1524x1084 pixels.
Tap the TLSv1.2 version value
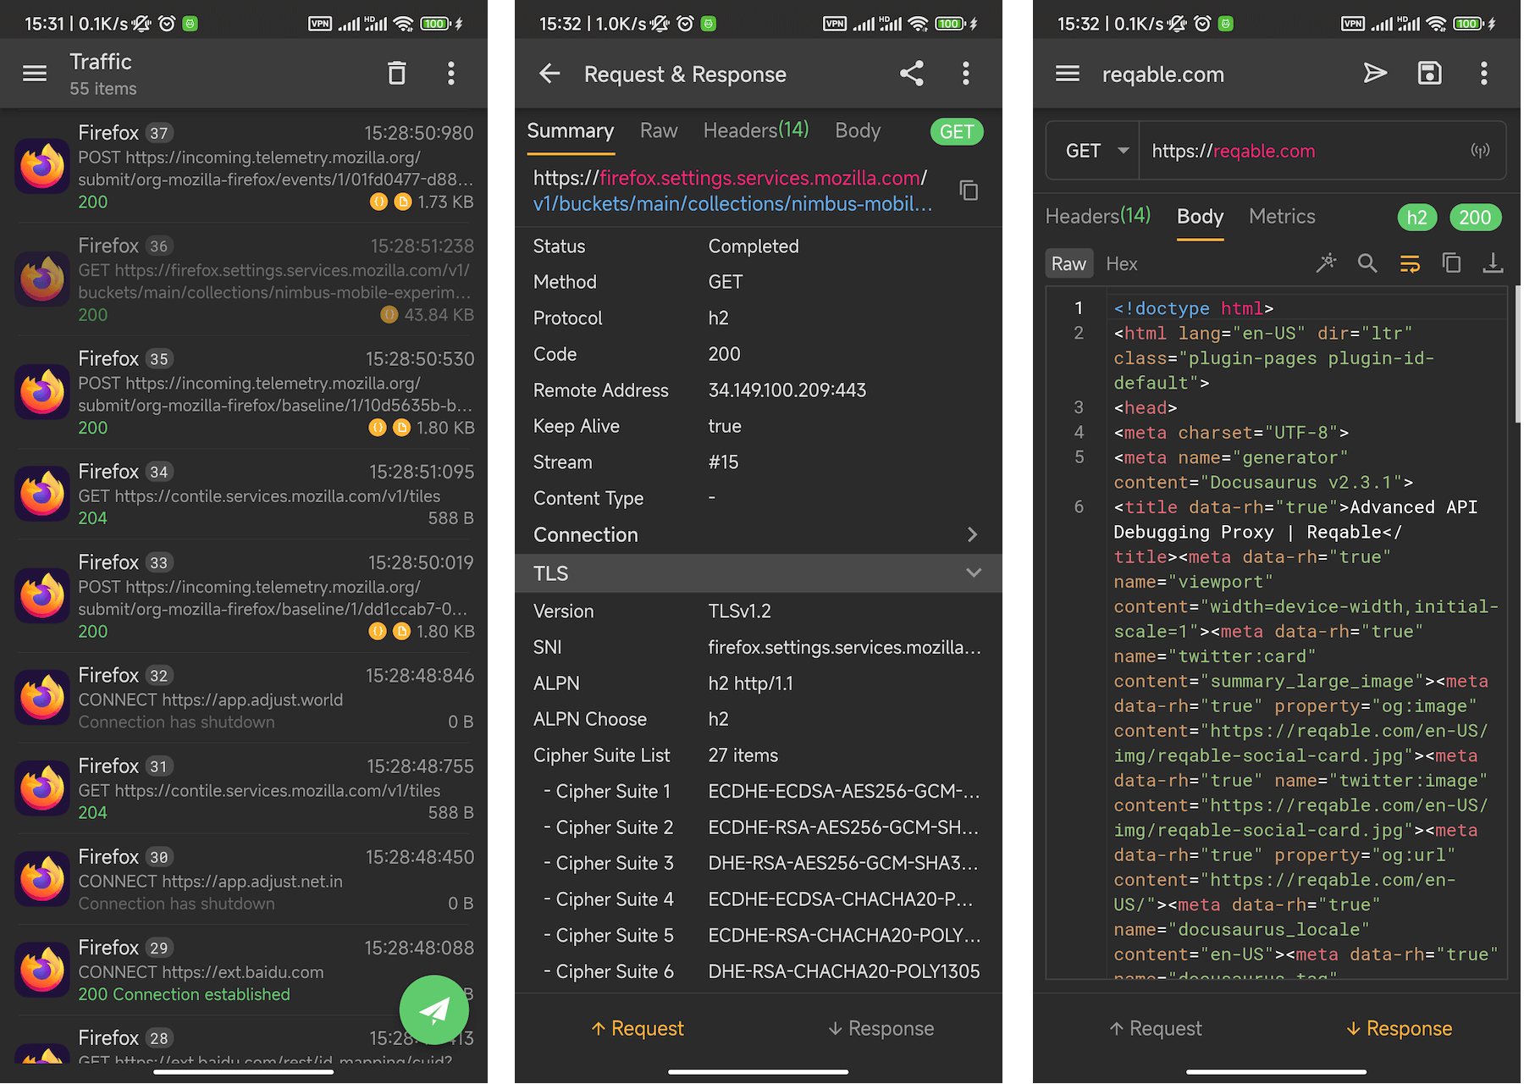coord(739,611)
